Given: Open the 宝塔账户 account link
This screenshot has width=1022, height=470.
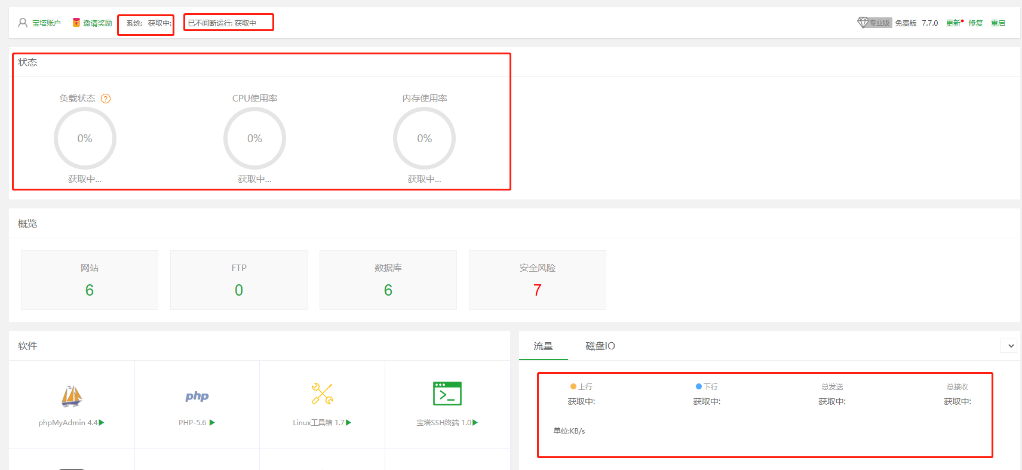Looking at the screenshot, I should (47, 23).
